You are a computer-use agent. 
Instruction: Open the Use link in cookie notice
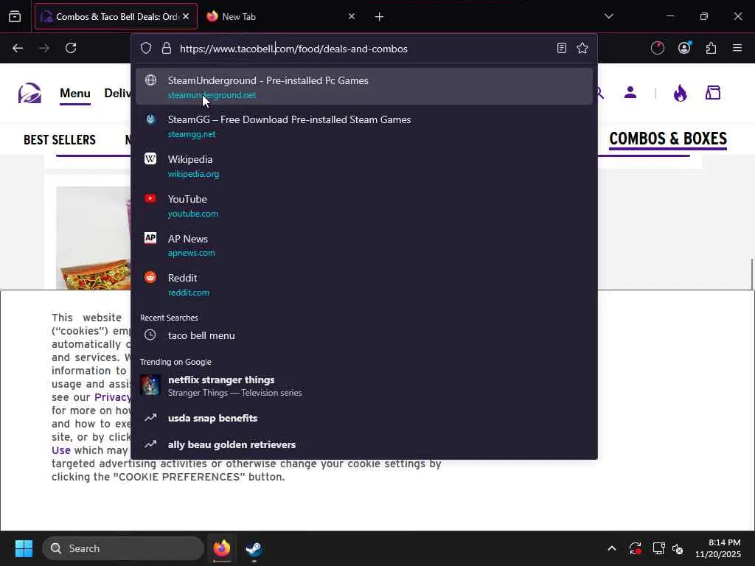pos(61,450)
